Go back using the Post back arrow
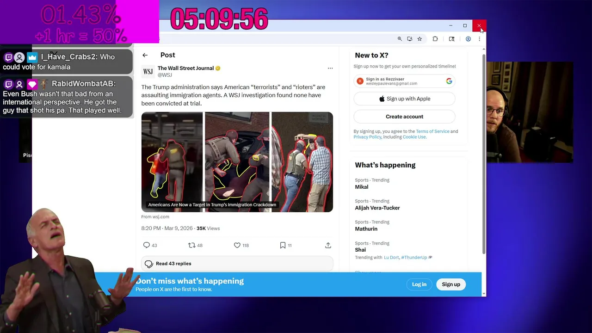Image resolution: width=592 pixels, height=333 pixels. click(x=145, y=55)
